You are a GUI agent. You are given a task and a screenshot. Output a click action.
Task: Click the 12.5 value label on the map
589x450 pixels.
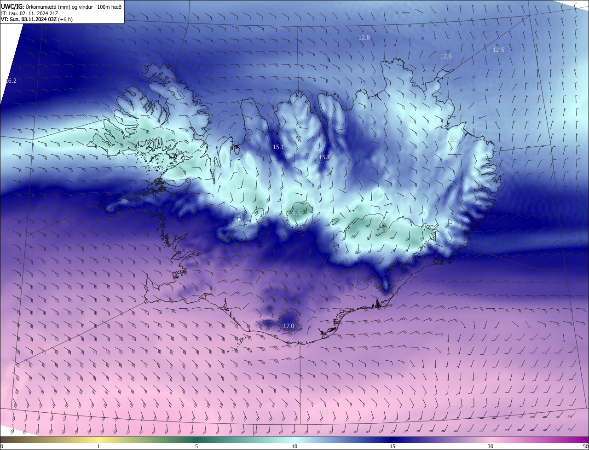(x=498, y=50)
